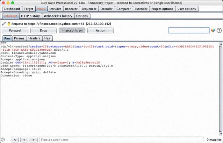Open the proxy Options sub-tab
223x143 pixels.
(x=82, y=16)
